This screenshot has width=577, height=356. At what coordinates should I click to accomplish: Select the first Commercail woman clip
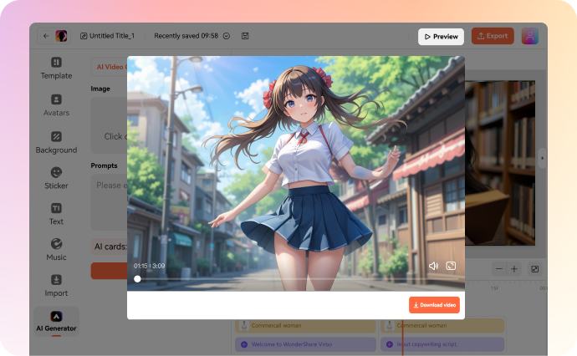coord(306,325)
